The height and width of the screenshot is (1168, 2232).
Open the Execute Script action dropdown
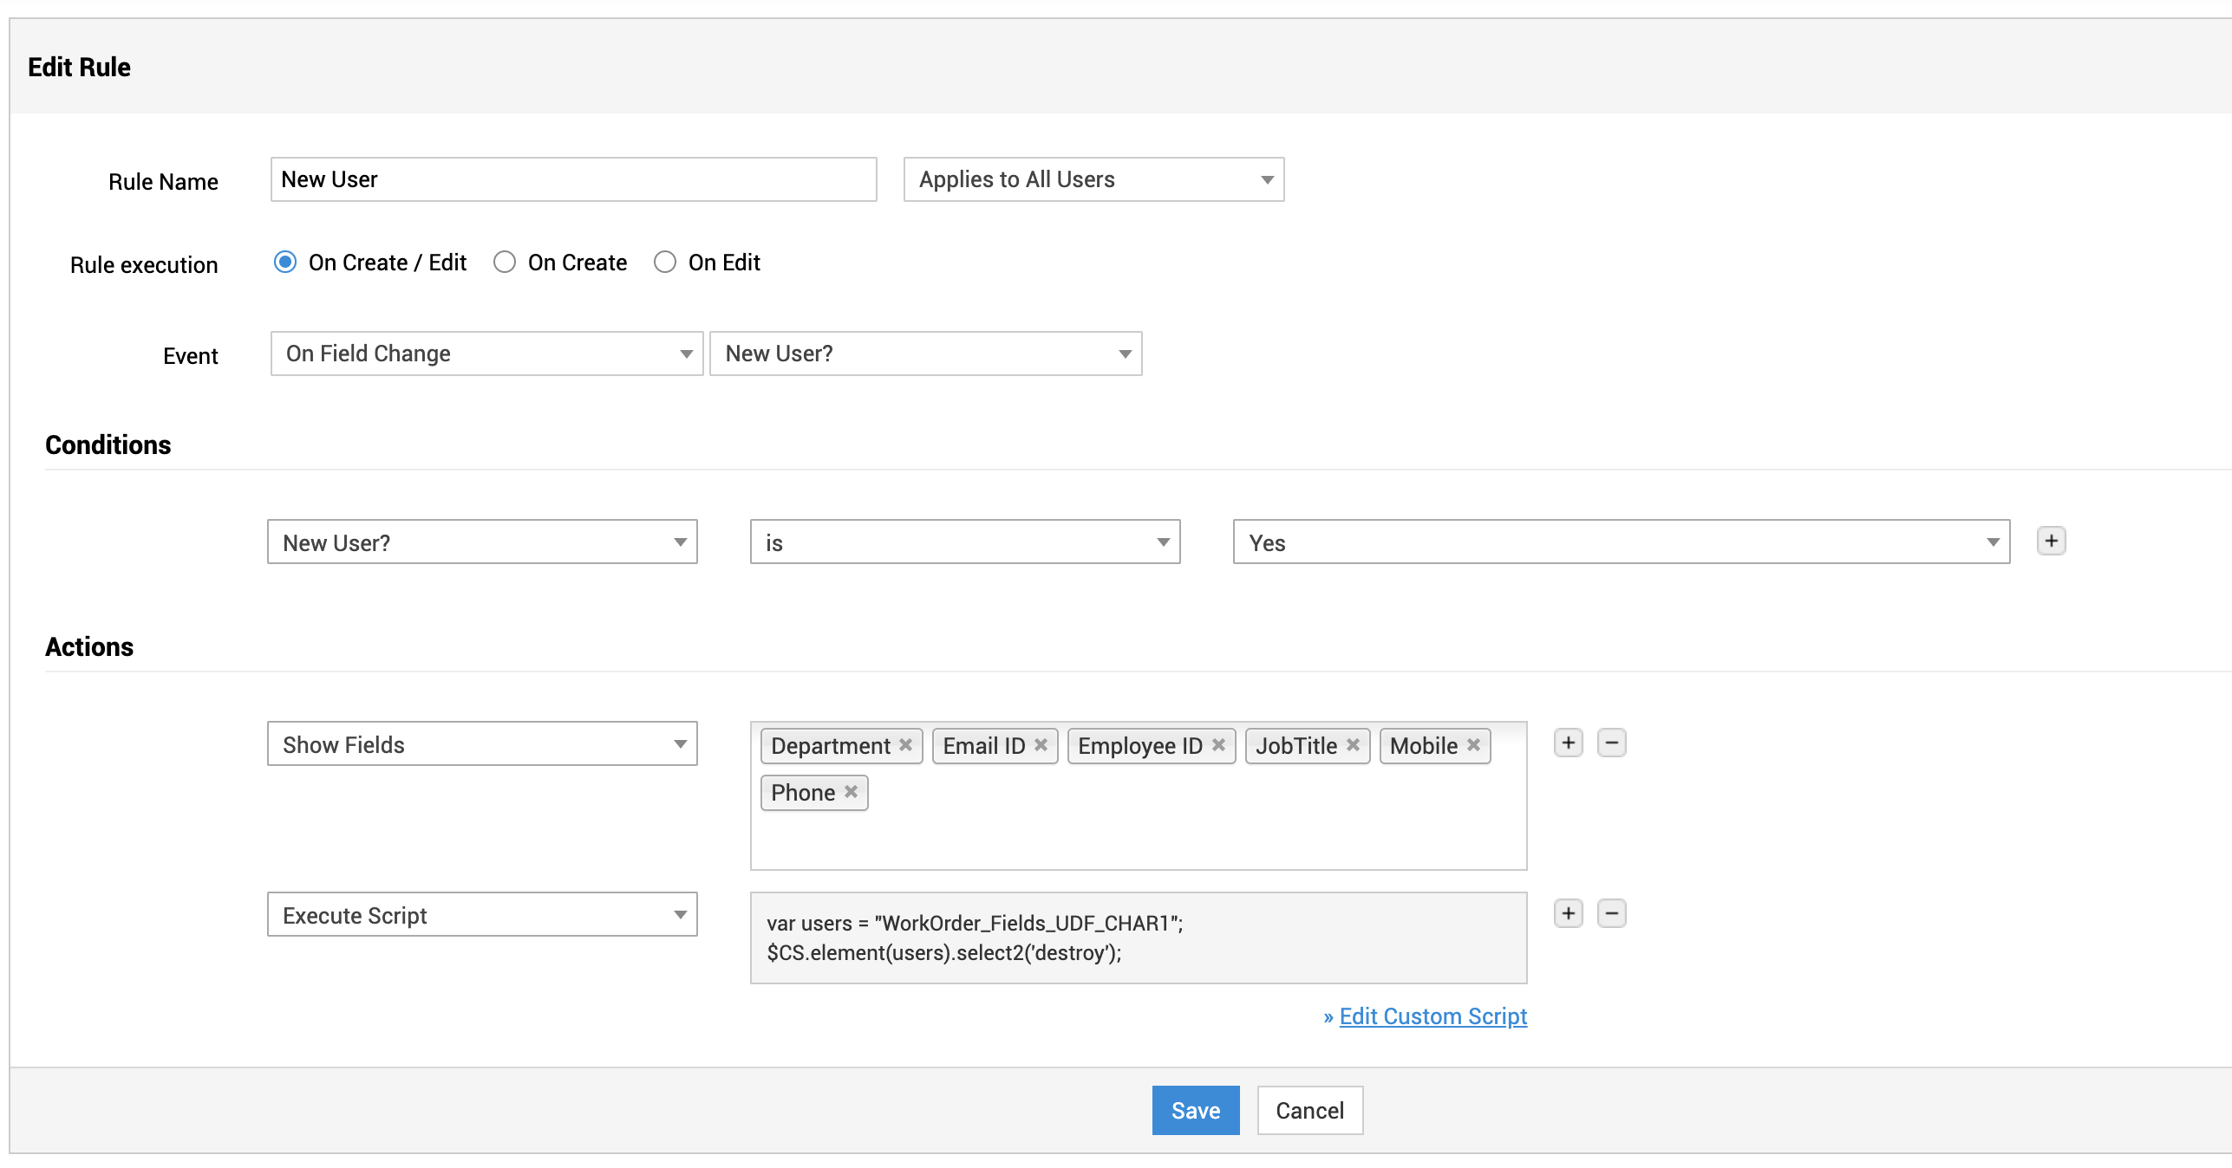pyautogui.click(x=481, y=916)
